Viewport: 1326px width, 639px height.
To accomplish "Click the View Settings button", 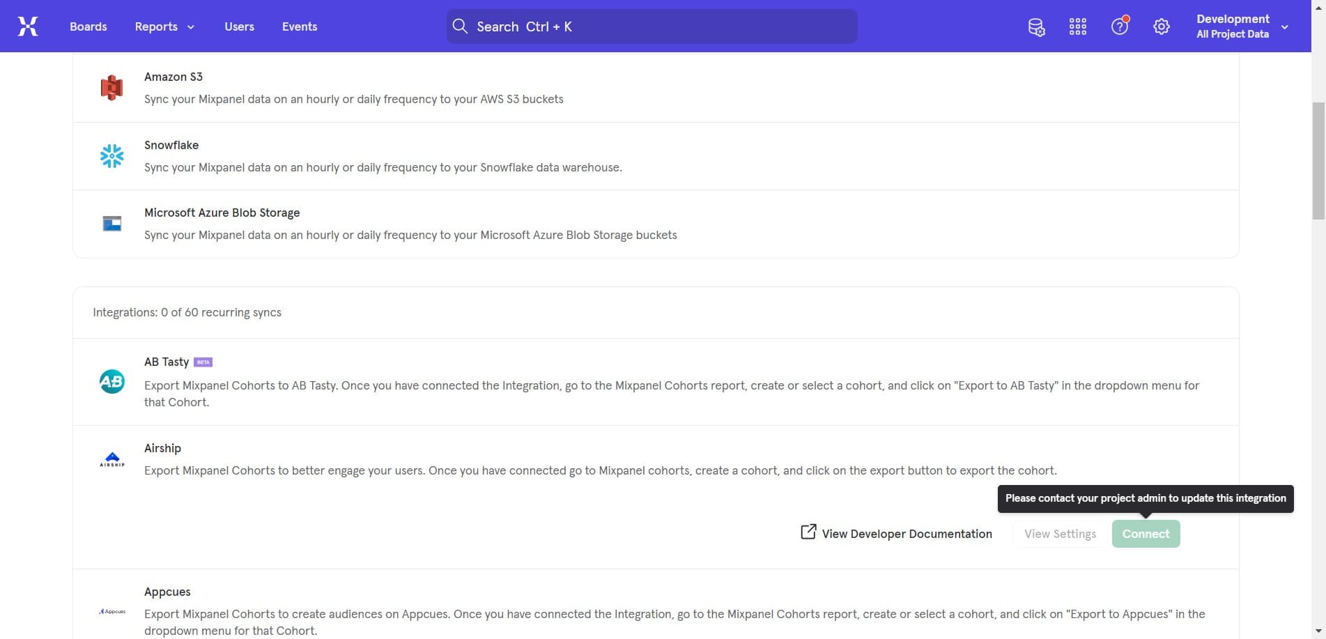I will tap(1060, 534).
